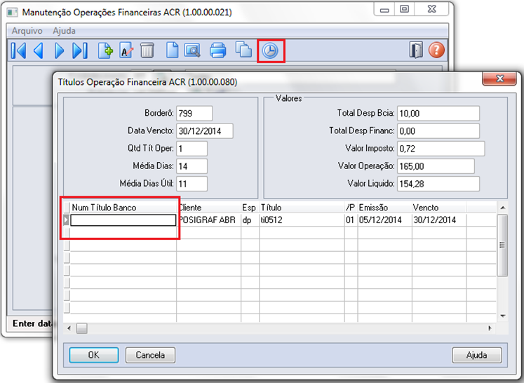
Task: Select the POSIGRAF ABR client cell
Action: coord(208,220)
